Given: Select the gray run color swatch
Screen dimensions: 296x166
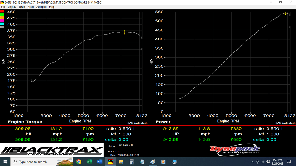Looking at the screenshot, I should click(2, 27).
